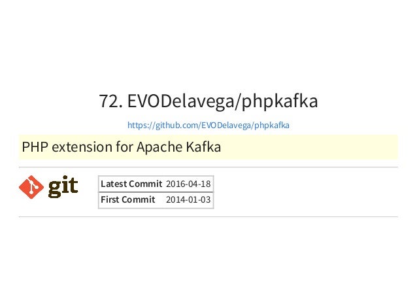Open the github.com/EVODelavega/phpkafka link
The image size is (417, 304).
[x=208, y=125]
